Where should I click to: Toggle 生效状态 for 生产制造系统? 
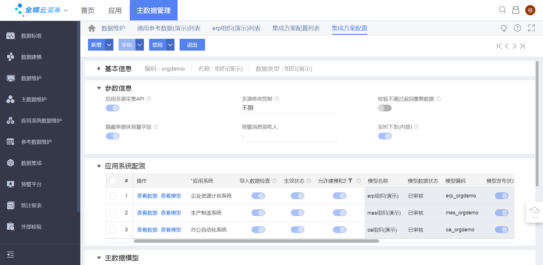pos(298,213)
